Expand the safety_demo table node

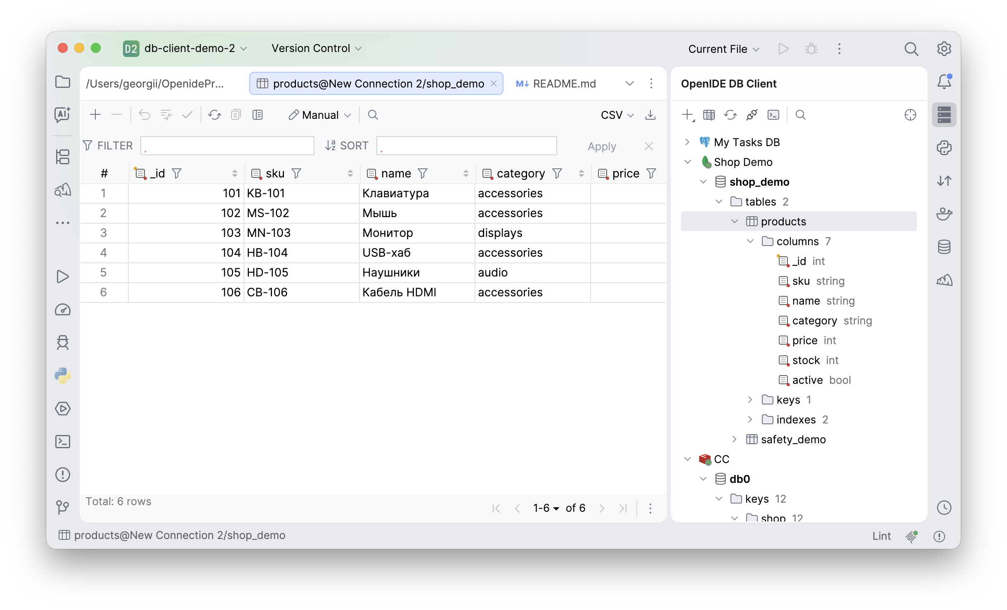pyautogui.click(x=735, y=439)
